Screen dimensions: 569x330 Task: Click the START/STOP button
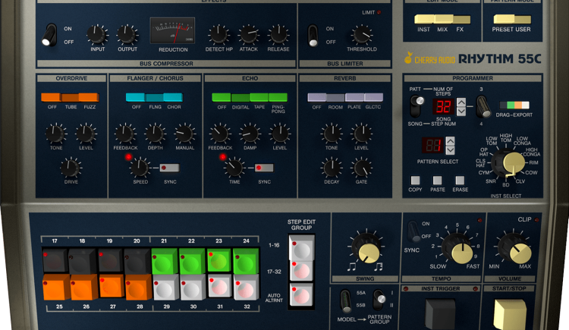pyautogui.click(x=510, y=314)
